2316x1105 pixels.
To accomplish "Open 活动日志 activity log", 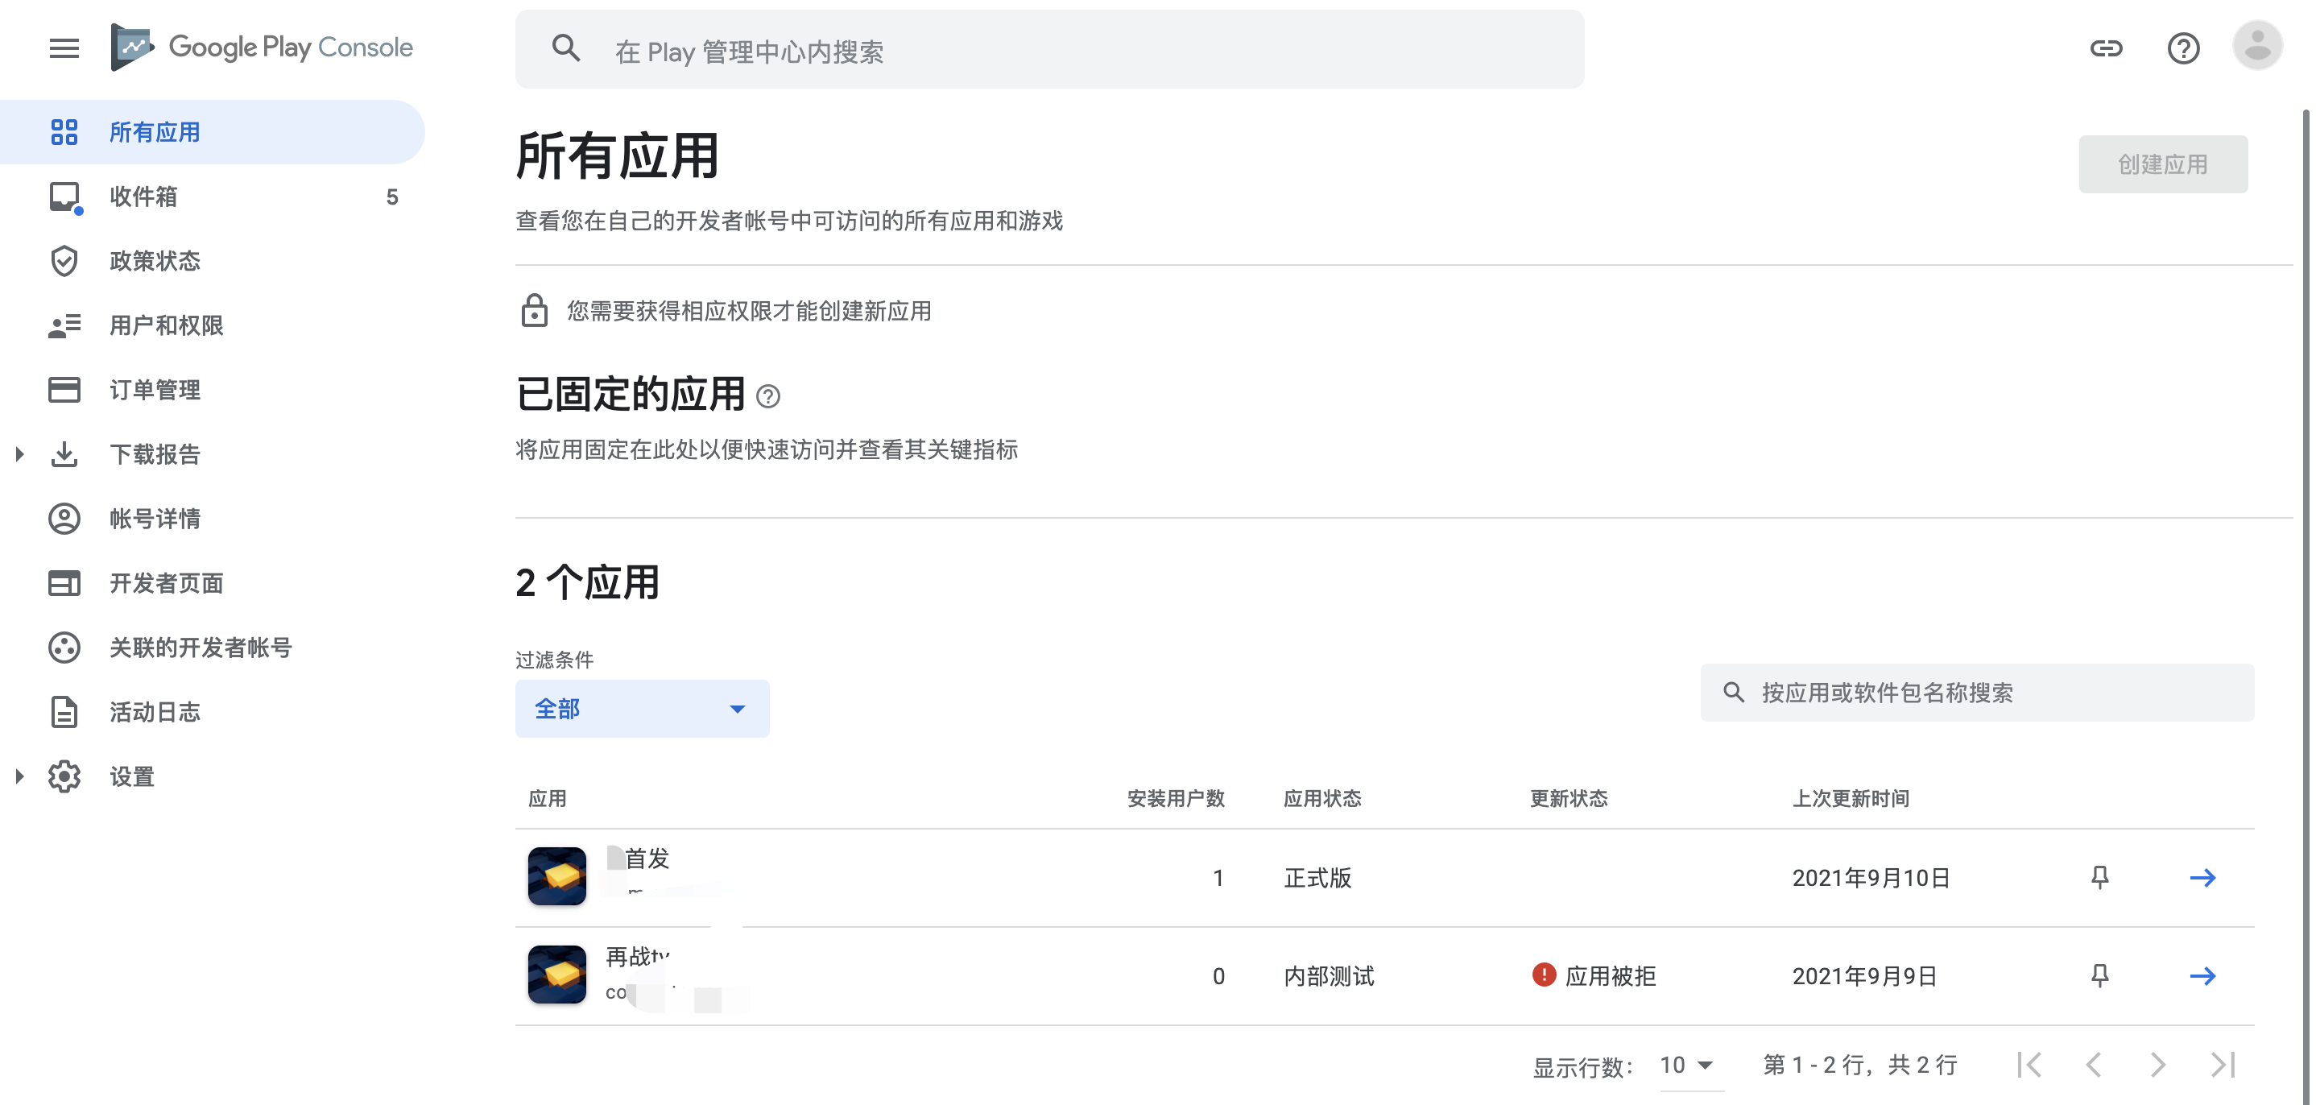I will pos(155,711).
